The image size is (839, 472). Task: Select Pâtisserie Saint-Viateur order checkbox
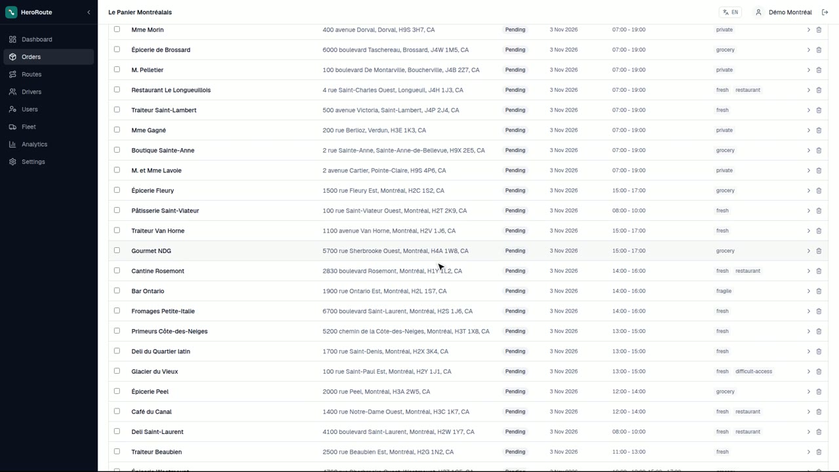[x=117, y=210]
